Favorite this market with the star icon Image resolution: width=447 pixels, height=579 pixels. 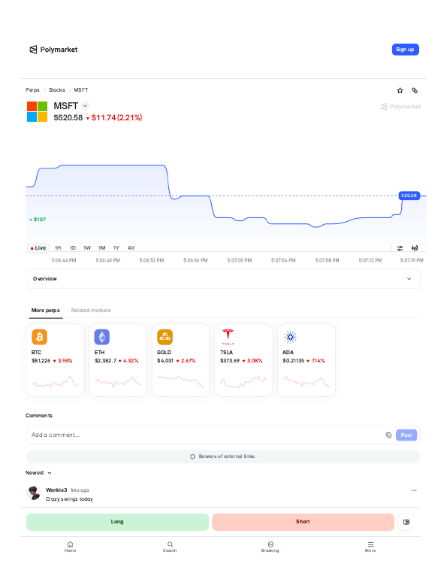tap(400, 90)
